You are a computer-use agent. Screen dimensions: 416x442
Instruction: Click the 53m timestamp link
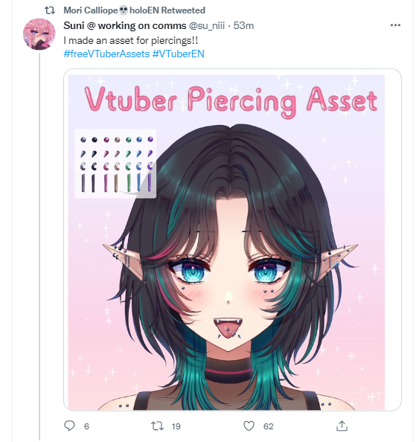click(243, 25)
